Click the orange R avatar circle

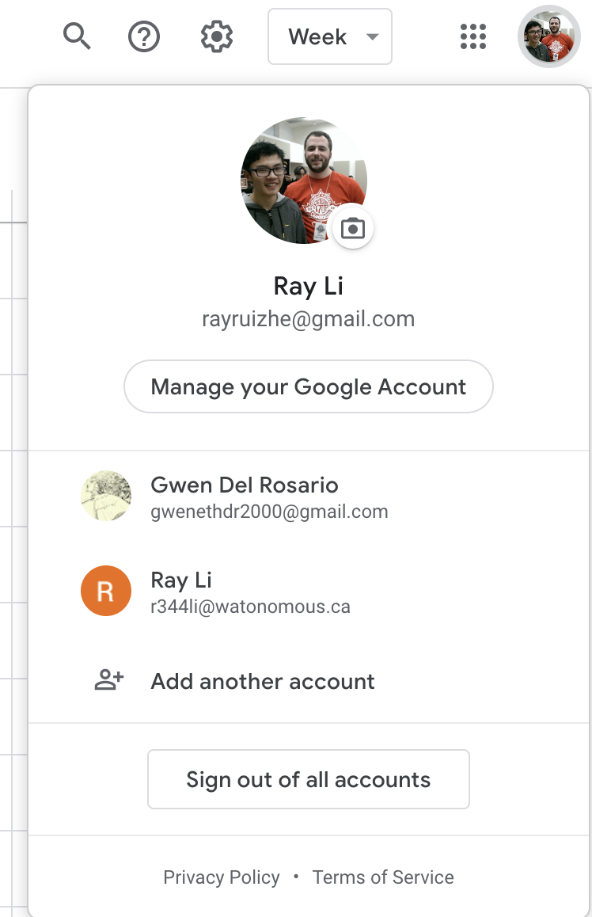[106, 591]
